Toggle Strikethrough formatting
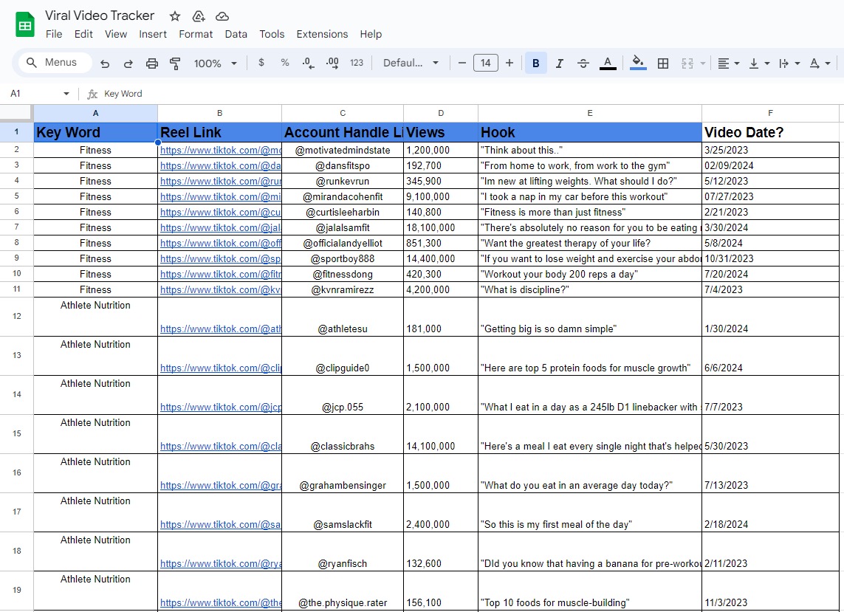Image resolution: width=844 pixels, height=612 pixels. (x=583, y=63)
